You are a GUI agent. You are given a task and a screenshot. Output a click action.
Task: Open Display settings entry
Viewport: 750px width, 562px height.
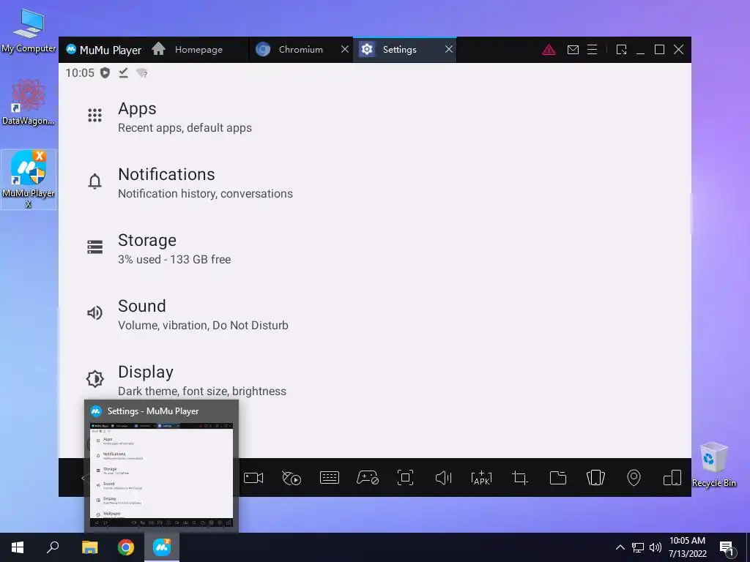[x=374, y=380]
